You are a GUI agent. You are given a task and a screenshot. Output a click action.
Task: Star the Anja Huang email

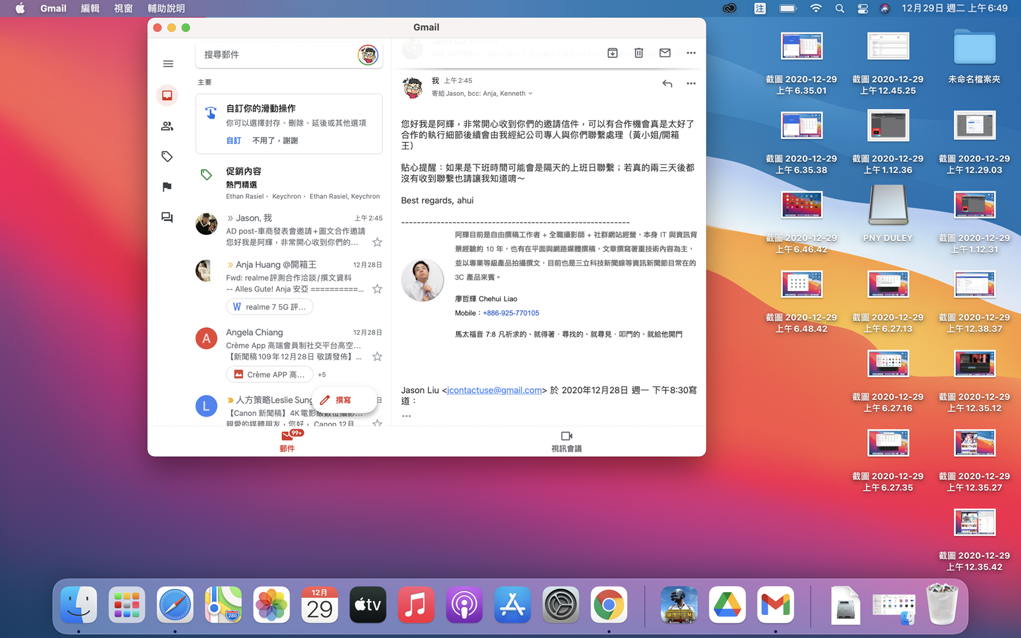(x=377, y=289)
